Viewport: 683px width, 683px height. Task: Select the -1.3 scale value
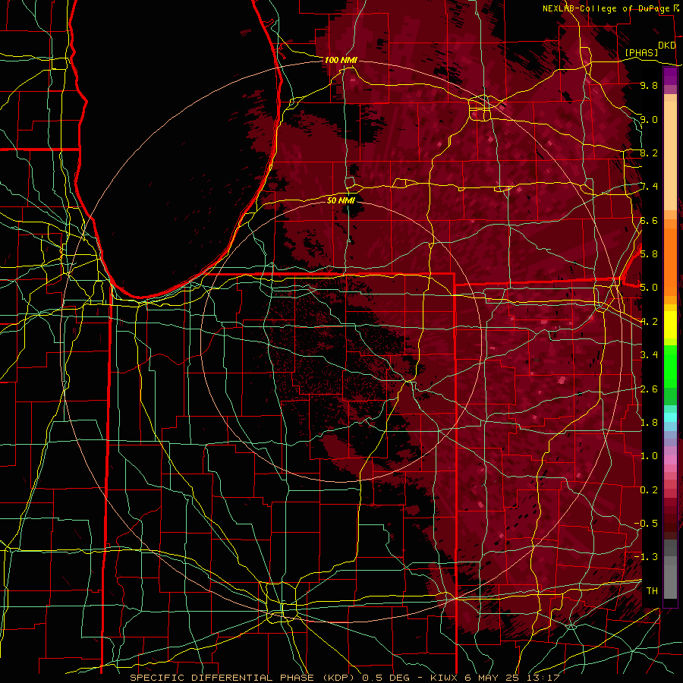(646, 557)
